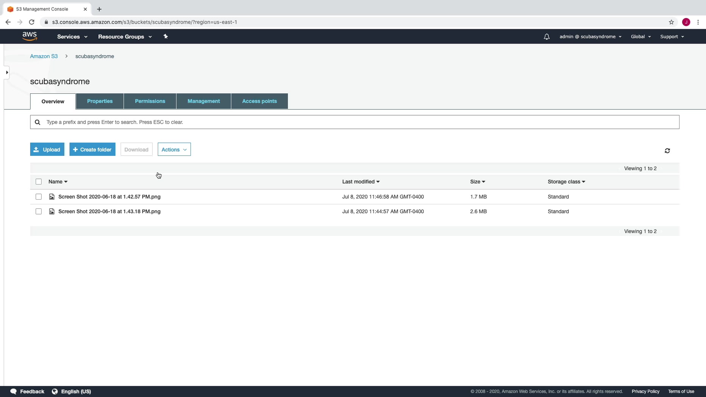Click the 1.7 MB size cell
This screenshot has height=397, width=706.
coord(478,197)
